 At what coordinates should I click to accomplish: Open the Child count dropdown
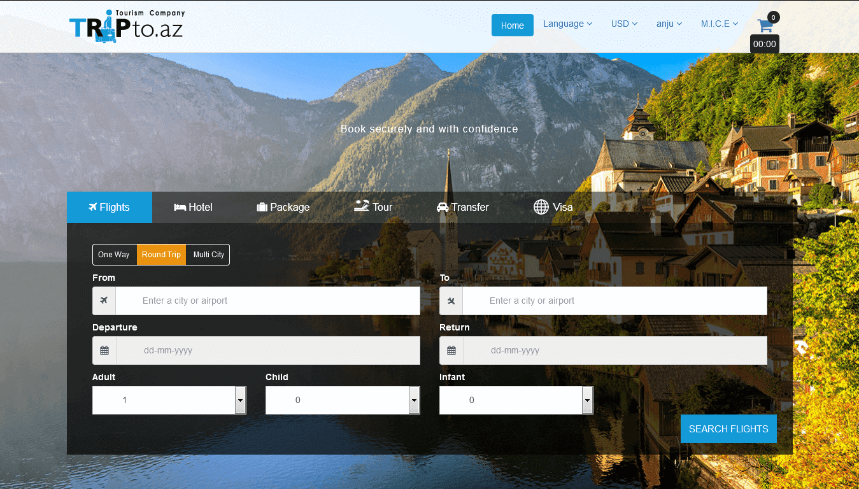point(343,400)
